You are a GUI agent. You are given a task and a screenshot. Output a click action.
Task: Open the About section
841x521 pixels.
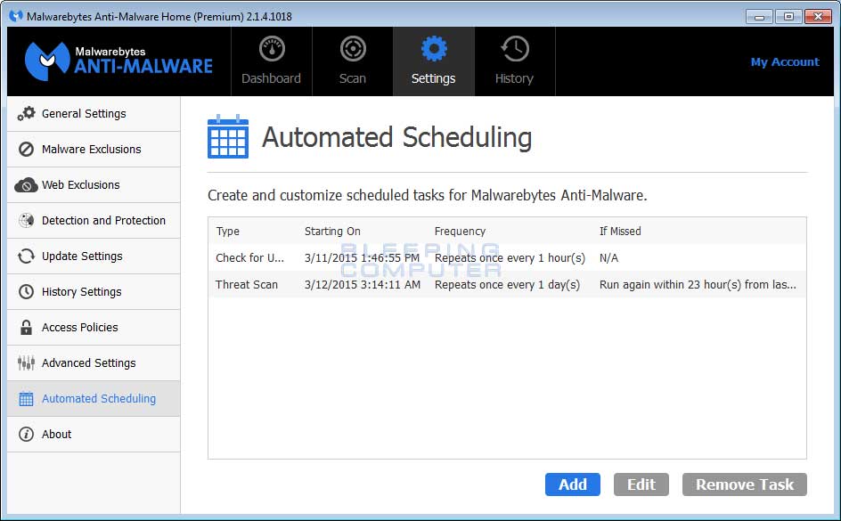[94, 435]
